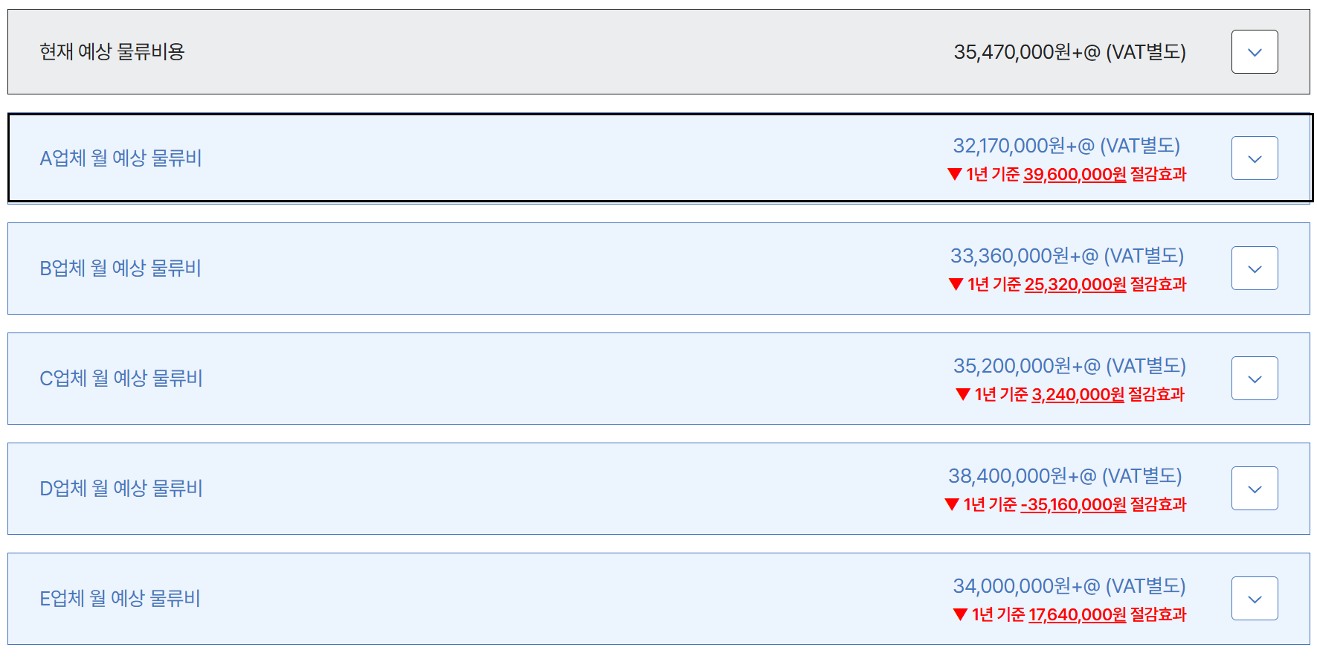Click the red triangle beside A업체 savings
Screen dimensions: 1317x659
pyautogui.click(x=955, y=175)
